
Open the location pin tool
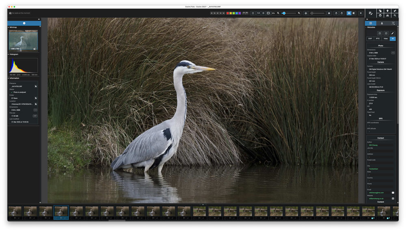pos(387,11)
